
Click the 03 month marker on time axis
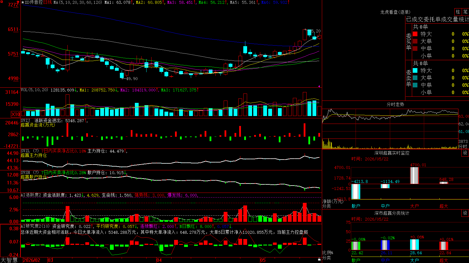click(x=50, y=260)
